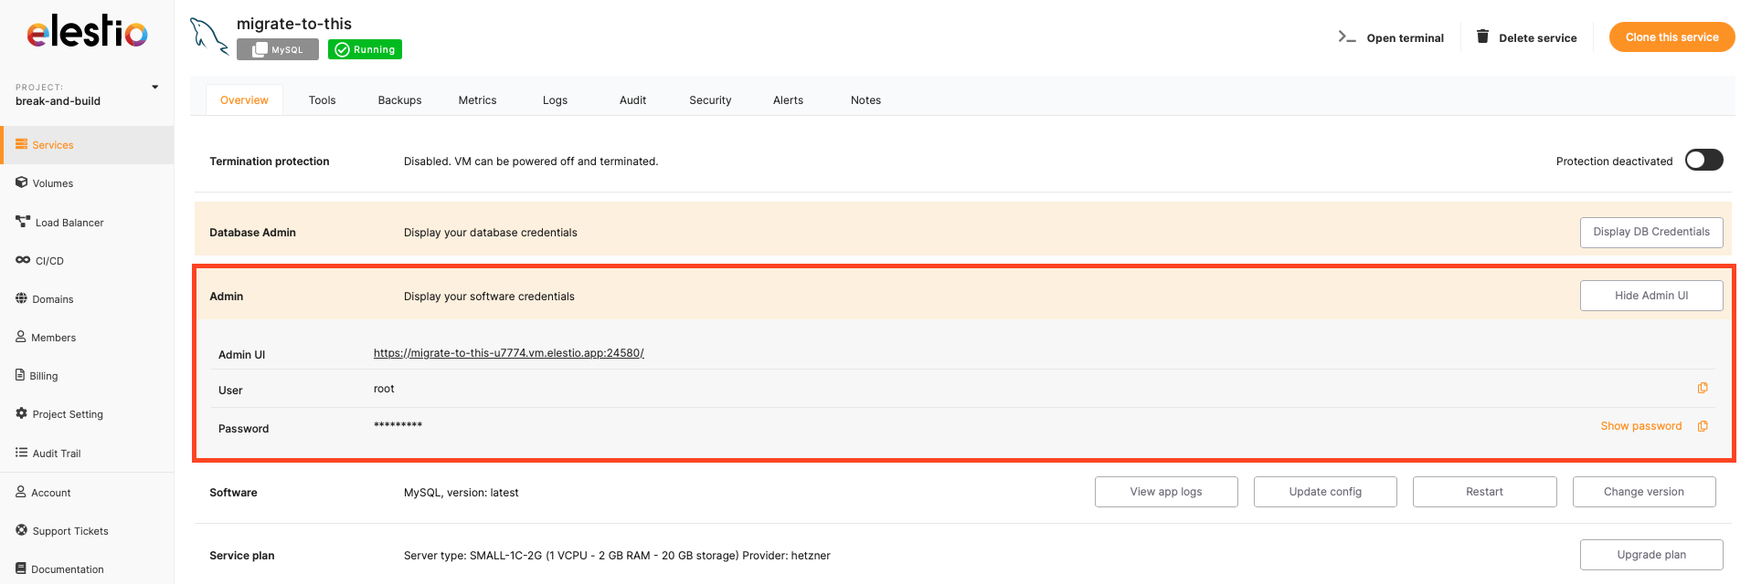Copy the root user value icon
1751x584 pixels.
[1703, 388]
